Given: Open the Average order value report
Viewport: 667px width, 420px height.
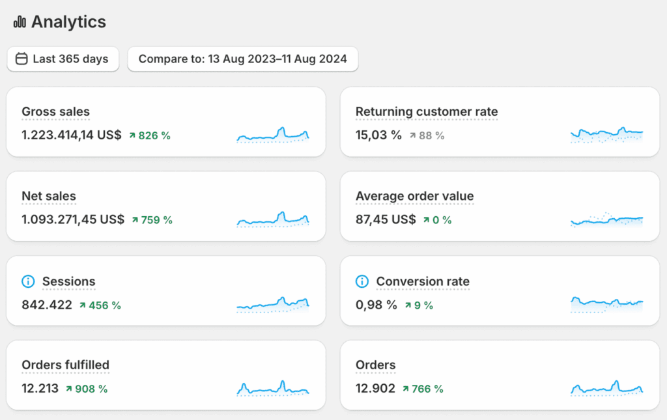Looking at the screenshot, I should 414,196.
